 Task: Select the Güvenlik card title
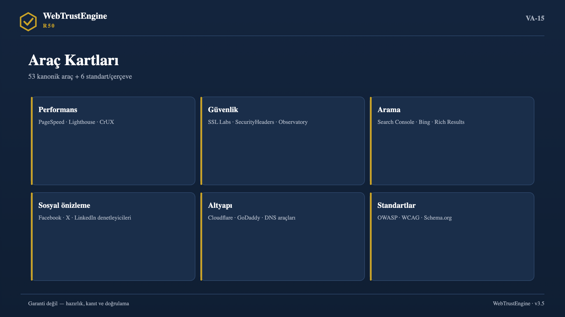pyautogui.click(x=223, y=110)
